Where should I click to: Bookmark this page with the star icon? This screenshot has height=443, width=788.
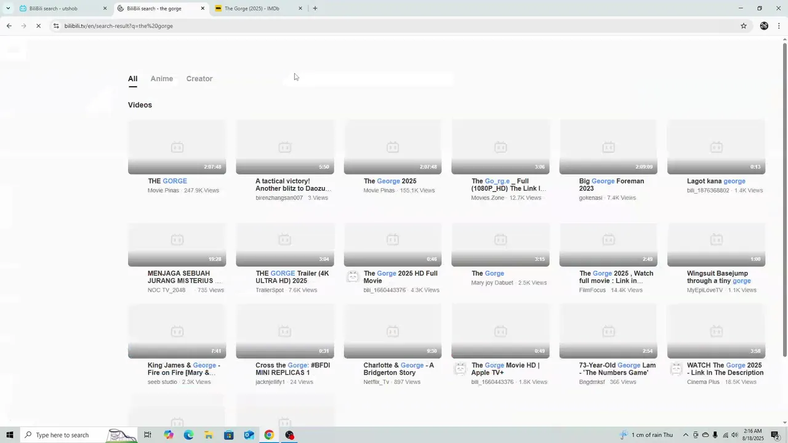(x=744, y=26)
